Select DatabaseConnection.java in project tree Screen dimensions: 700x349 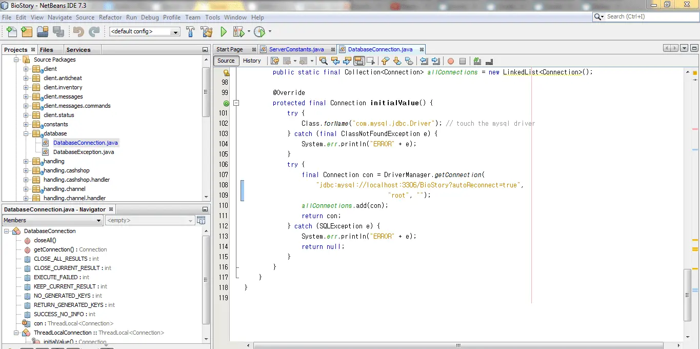pos(86,143)
